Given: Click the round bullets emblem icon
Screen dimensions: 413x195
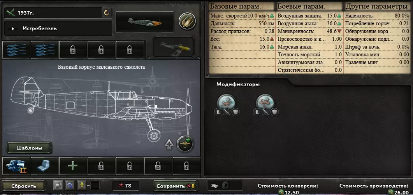Looking at the screenshot, I should click(x=187, y=21).
